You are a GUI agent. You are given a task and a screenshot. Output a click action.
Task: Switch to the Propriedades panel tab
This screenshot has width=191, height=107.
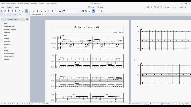pos(13,15)
